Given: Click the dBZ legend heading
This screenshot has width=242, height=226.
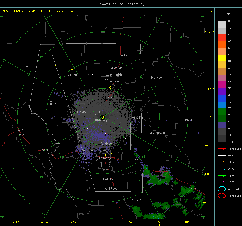Looking at the screenshot, I should [x=228, y=14].
